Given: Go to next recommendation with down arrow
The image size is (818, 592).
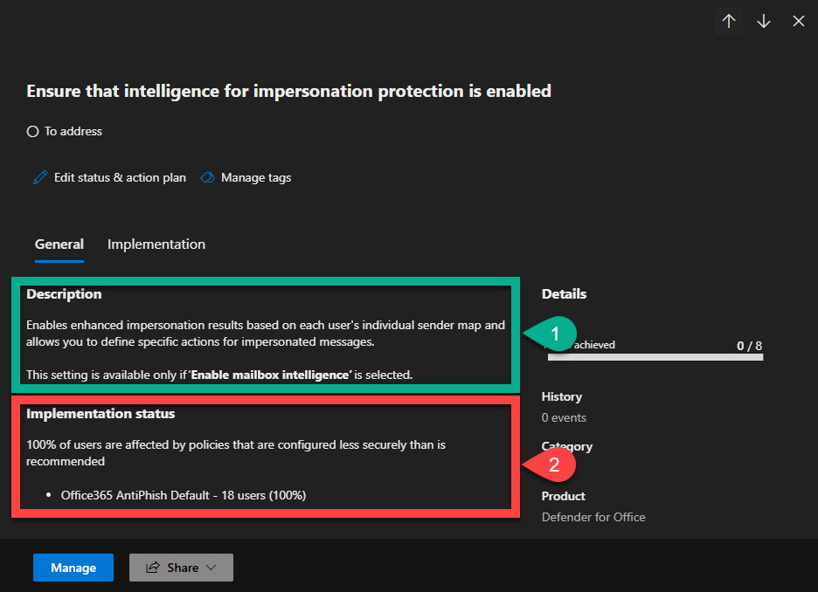Looking at the screenshot, I should [764, 21].
